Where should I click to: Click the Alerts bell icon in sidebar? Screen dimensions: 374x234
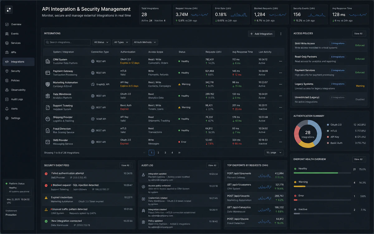[x=7, y=109]
